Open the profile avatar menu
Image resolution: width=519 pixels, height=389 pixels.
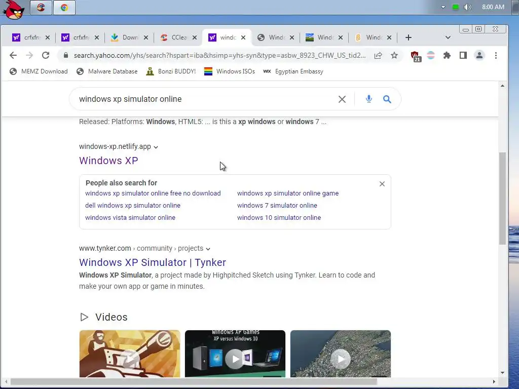(x=479, y=55)
